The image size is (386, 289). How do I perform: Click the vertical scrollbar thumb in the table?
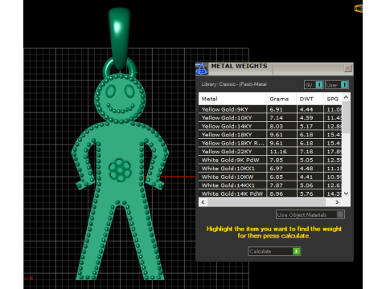coord(346,117)
